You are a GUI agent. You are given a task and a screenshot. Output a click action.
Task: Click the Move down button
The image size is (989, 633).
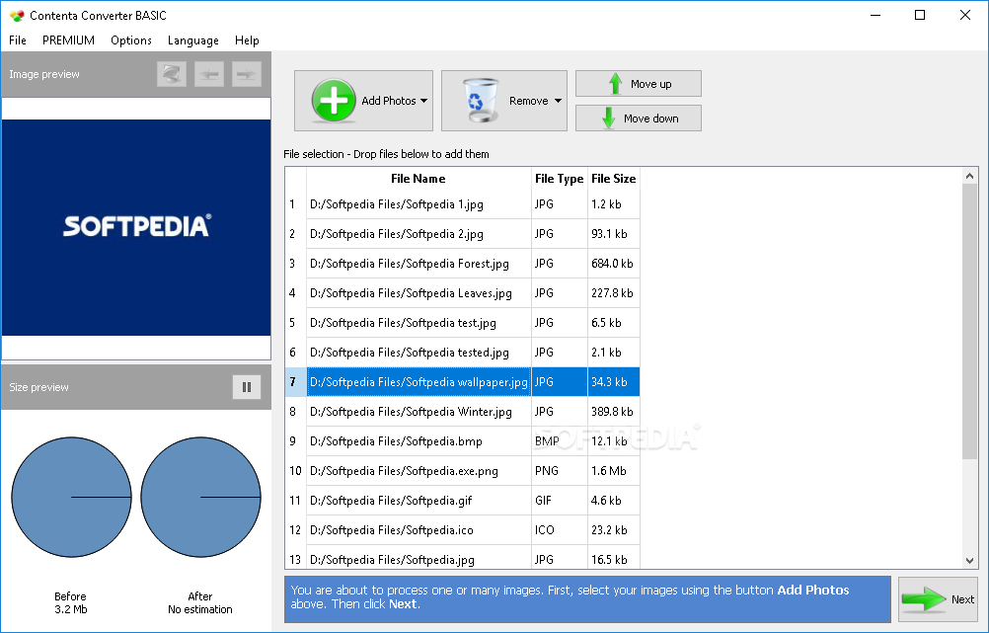(639, 119)
